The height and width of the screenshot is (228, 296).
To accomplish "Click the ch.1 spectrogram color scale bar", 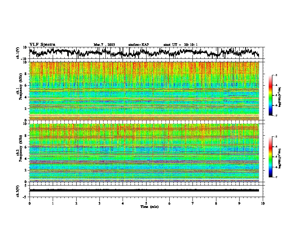I will (271, 95).
